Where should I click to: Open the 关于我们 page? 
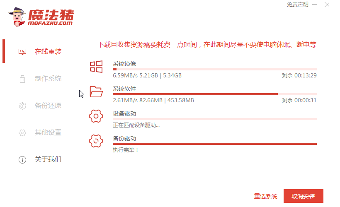[x=48, y=159]
